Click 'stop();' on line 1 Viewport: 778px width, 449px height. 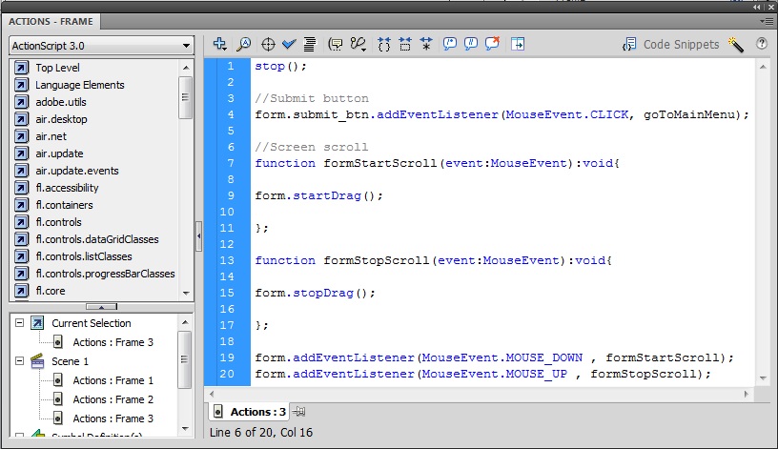pyautogui.click(x=281, y=66)
